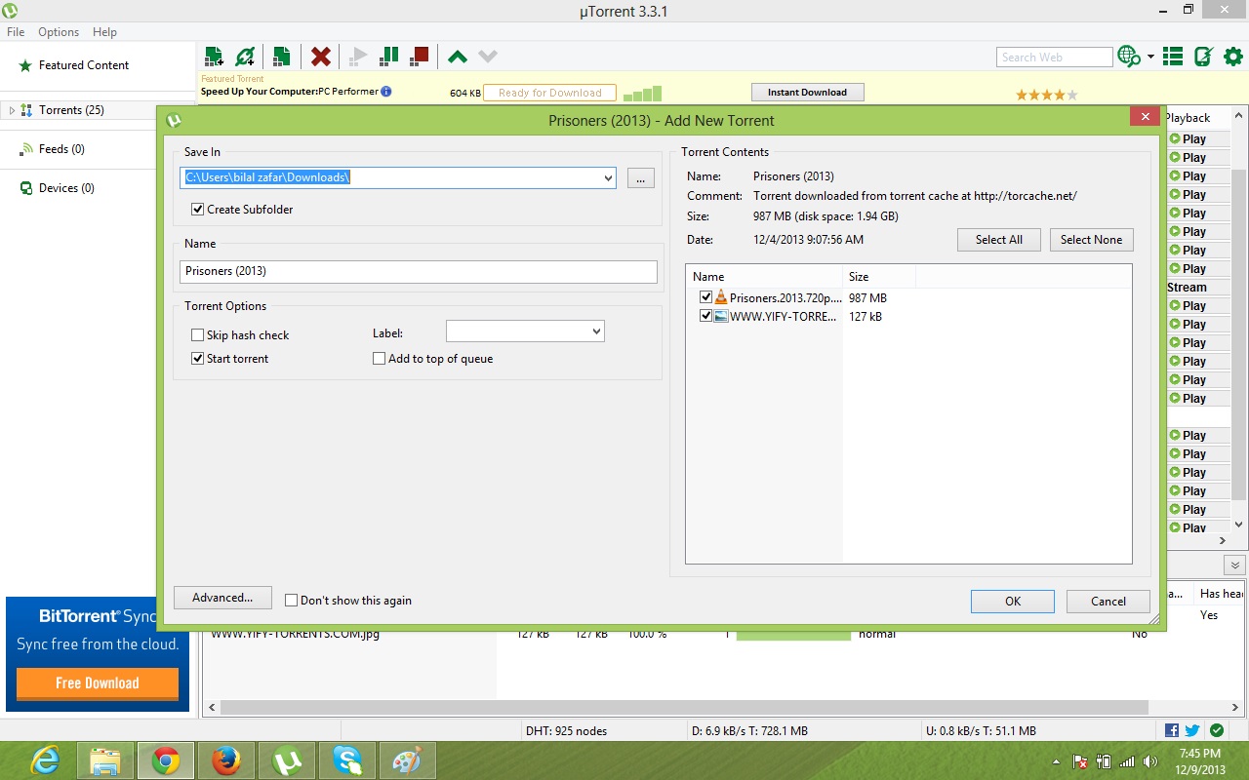Open the Help menu
Screen dimensions: 1249x780
click(x=104, y=32)
